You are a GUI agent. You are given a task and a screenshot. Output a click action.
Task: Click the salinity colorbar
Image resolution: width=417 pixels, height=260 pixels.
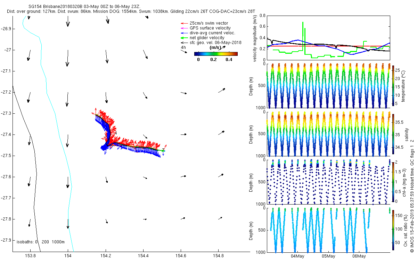(x=393, y=134)
